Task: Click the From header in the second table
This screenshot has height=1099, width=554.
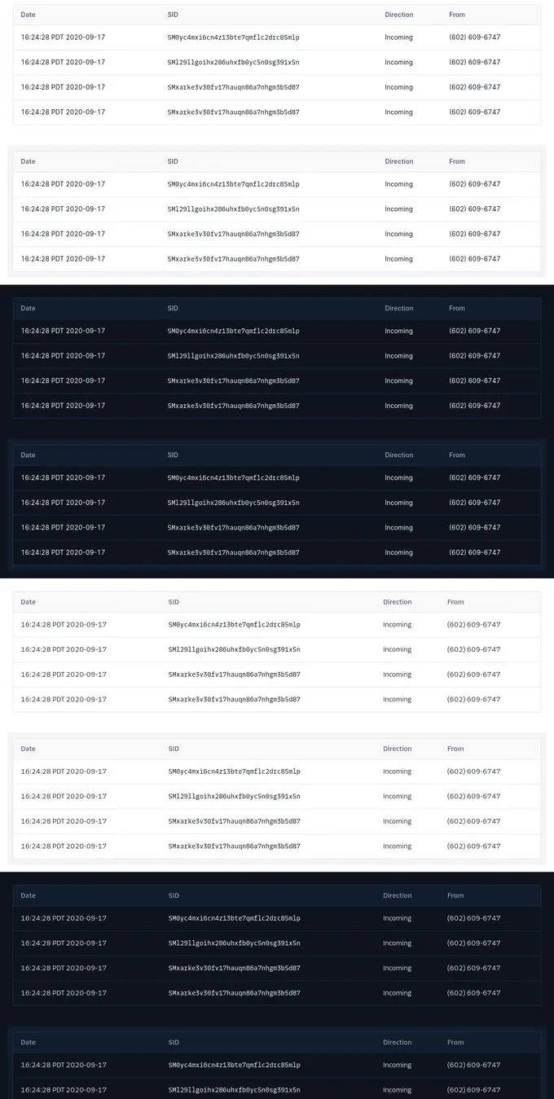Action: (x=457, y=161)
